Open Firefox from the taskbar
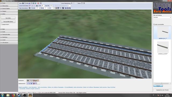172x97 pixels. pyautogui.click(x=13, y=95)
